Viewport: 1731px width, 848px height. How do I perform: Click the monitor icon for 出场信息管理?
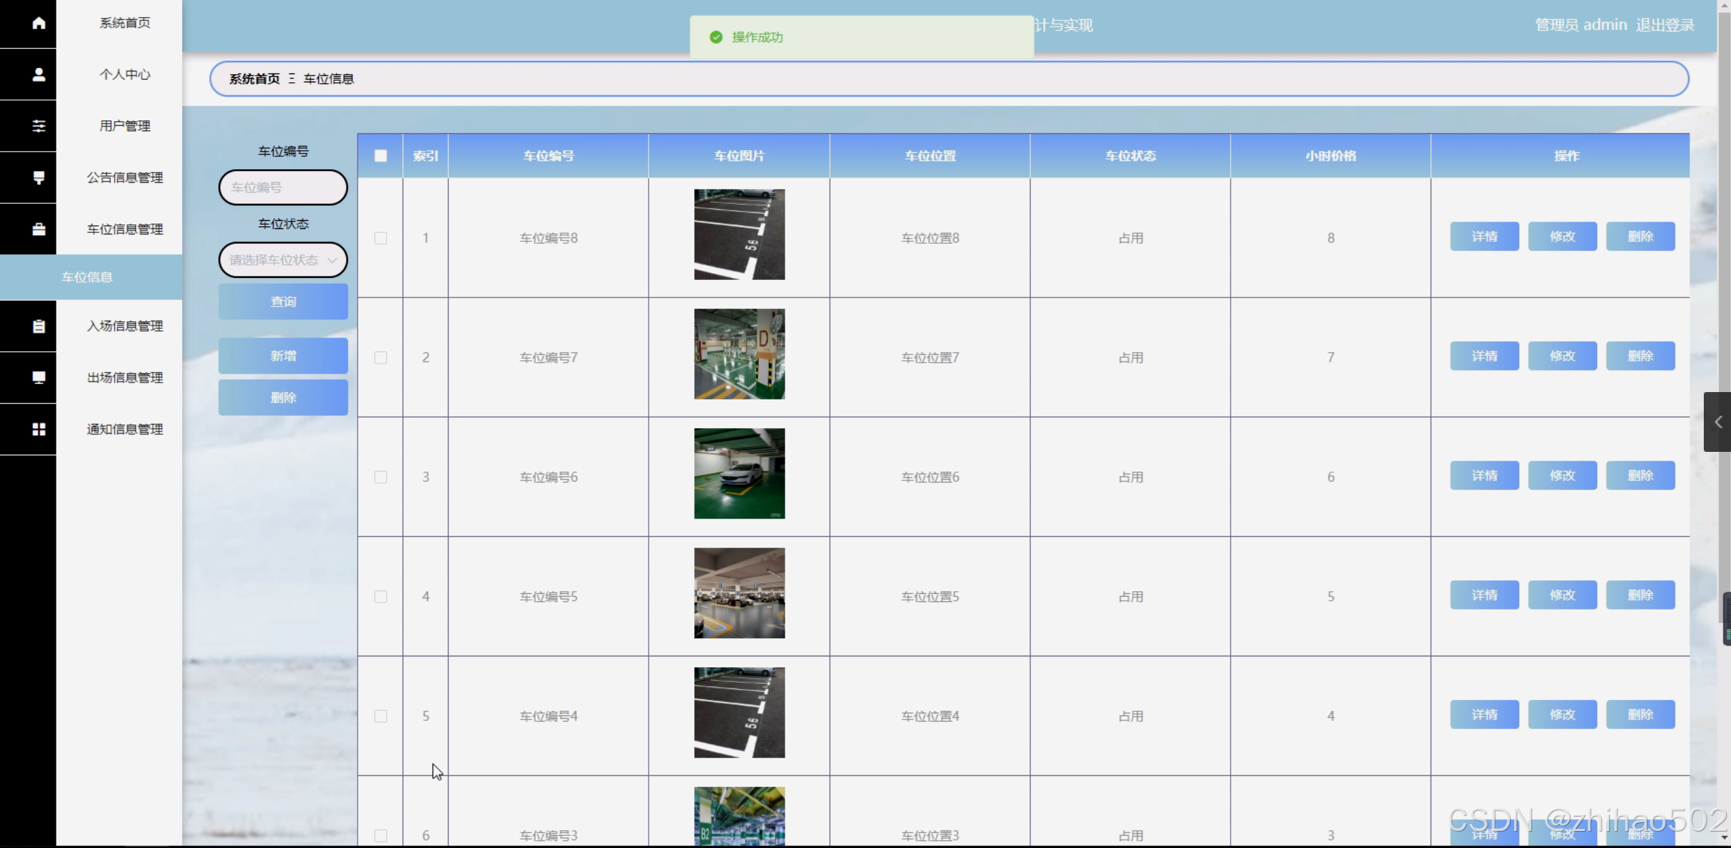[x=39, y=377]
